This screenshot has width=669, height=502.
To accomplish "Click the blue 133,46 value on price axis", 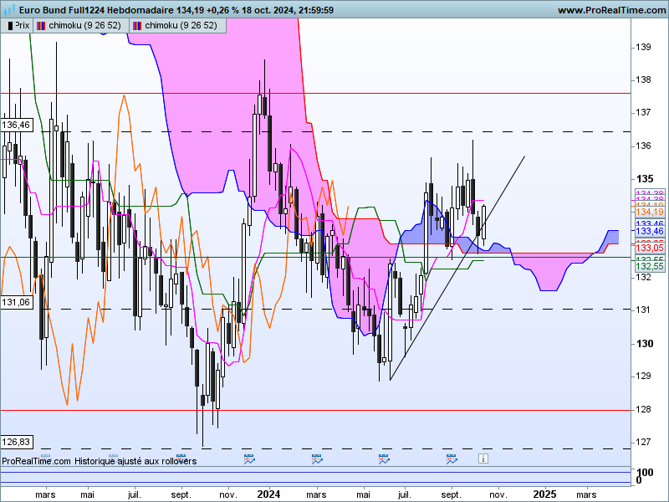I will click(650, 232).
